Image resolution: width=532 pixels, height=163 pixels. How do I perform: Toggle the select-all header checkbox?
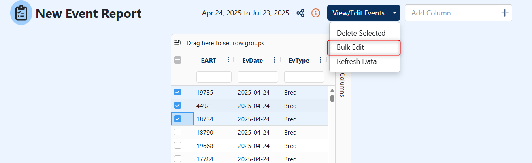(x=178, y=60)
